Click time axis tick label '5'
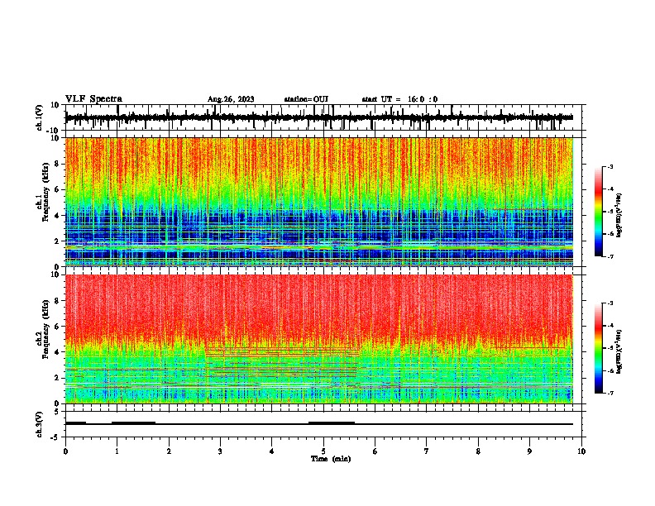655x506 pixels. pos(323,451)
